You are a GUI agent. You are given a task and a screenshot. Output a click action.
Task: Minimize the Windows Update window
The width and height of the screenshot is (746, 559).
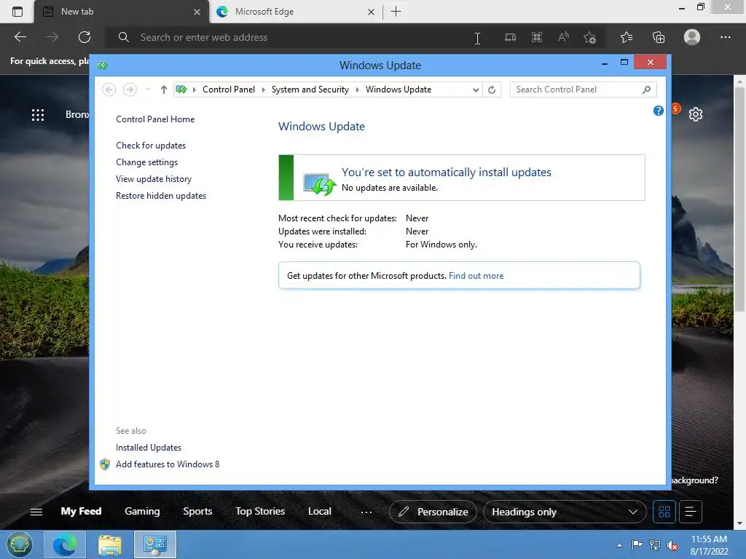coord(605,63)
